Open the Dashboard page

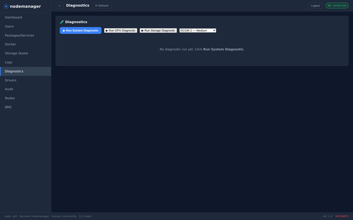(x=26, y=17)
